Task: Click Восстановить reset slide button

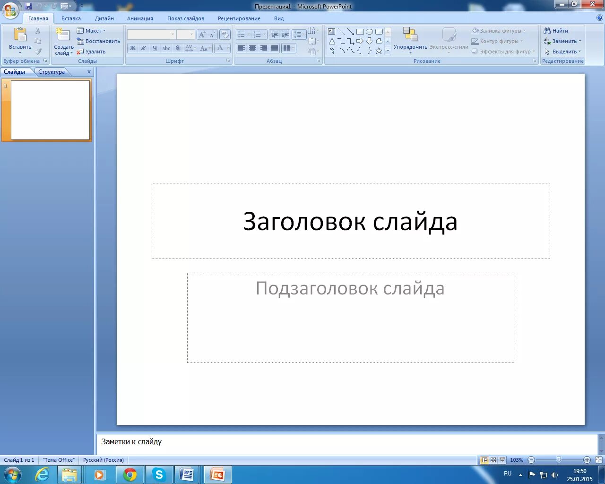Action: pyautogui.click(x=98, y=41)
